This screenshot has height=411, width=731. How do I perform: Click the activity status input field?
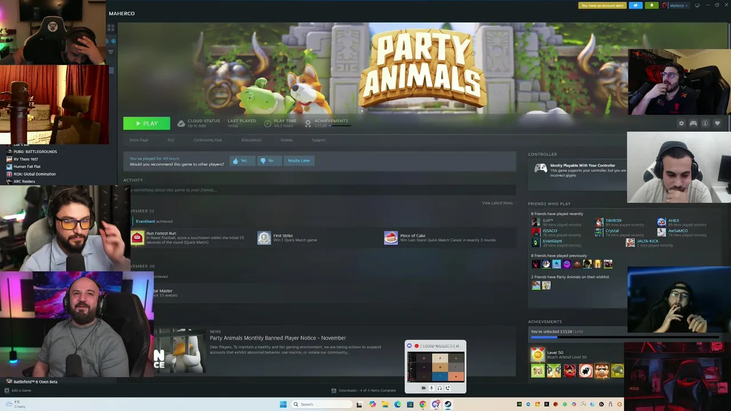coord(320,190)
